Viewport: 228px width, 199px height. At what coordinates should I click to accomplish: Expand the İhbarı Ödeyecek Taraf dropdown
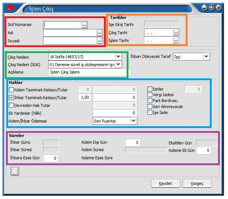tap(206, 56)
